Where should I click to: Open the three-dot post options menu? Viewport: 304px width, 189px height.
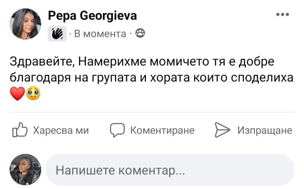coord(283,15)
